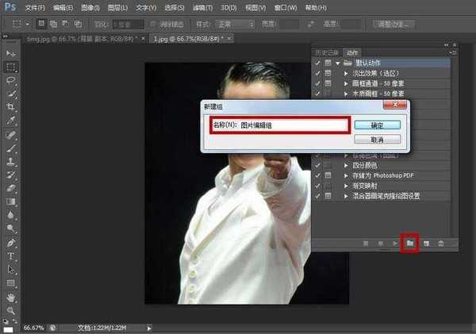Screen dimensions: 476x334
Task: Click the create new action icon
Action: [426, 244]
